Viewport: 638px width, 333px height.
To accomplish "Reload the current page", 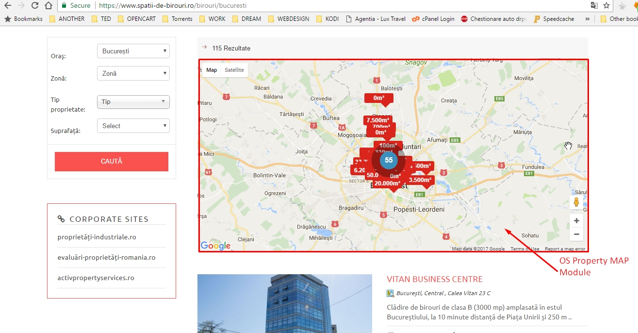I will pos(34,6).
